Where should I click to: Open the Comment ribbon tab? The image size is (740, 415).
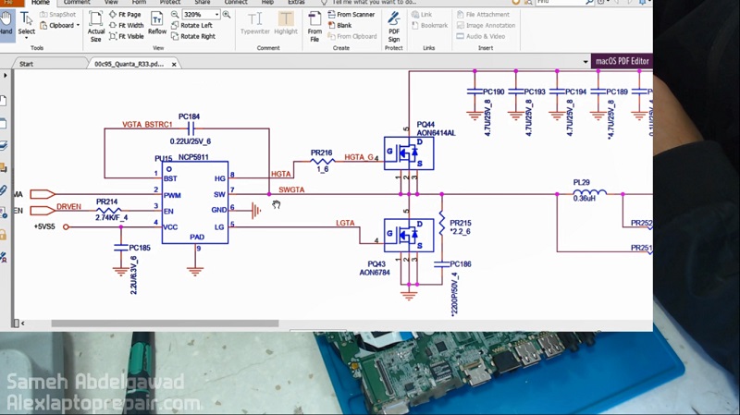click(x=77, y=3)
